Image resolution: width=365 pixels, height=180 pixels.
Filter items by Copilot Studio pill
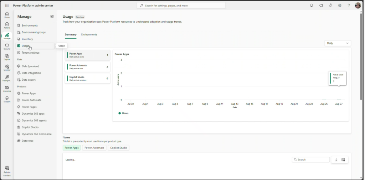click(118, 148)
